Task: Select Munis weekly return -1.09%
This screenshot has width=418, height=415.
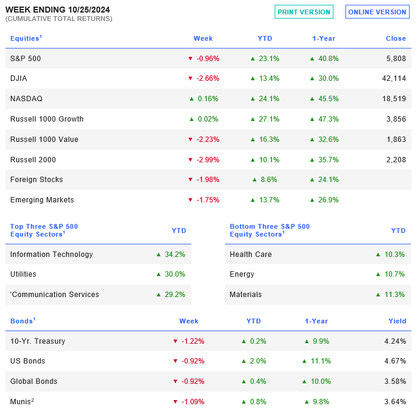Action: click(x=193, y=402)
